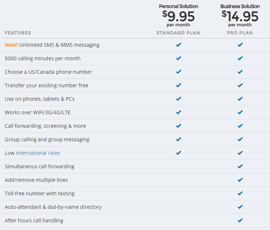Select the Personal Solution plan heading
Image resolution: width=270 pixels, height=230 pixels.
pos(179,6)
